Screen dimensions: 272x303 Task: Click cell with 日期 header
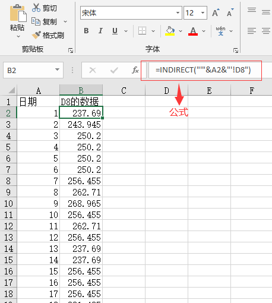point(39,102)
